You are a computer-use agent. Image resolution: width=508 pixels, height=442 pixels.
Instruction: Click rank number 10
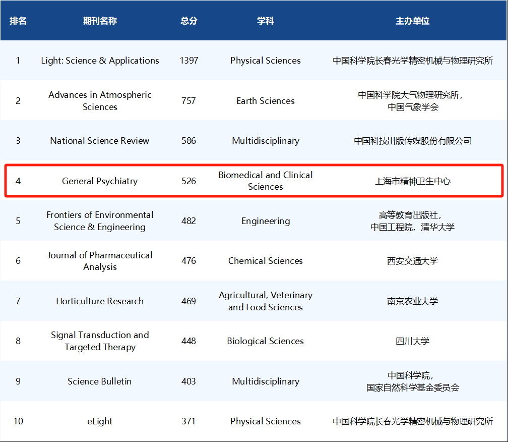pos(18,421)
